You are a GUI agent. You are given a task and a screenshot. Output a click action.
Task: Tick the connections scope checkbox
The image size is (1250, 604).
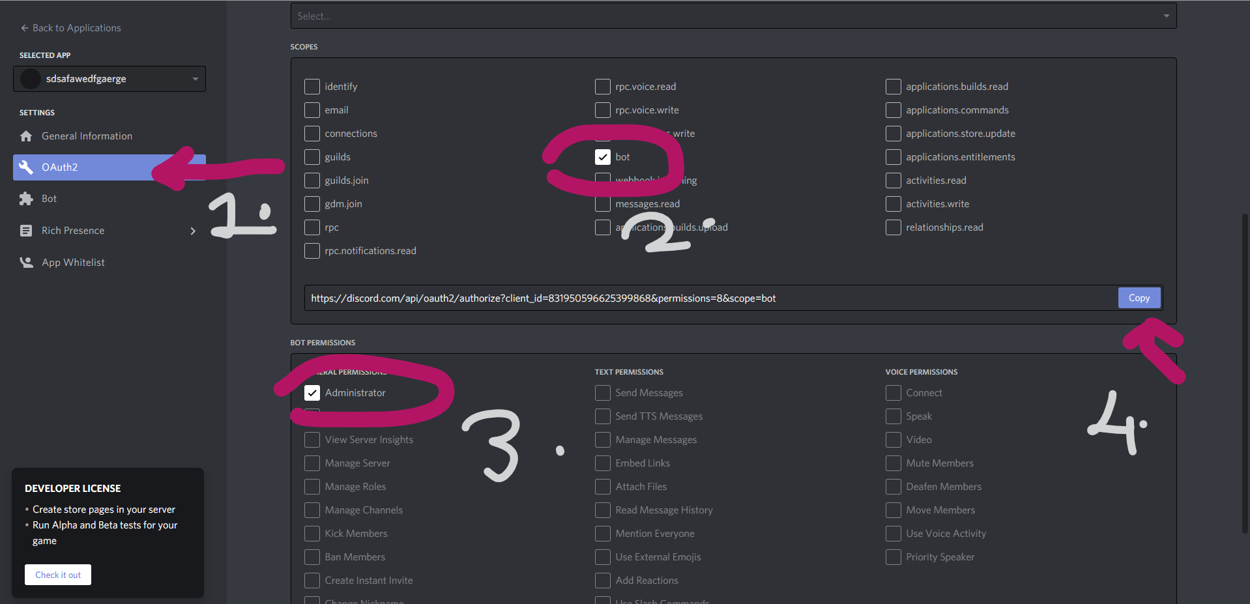(312, 134)
